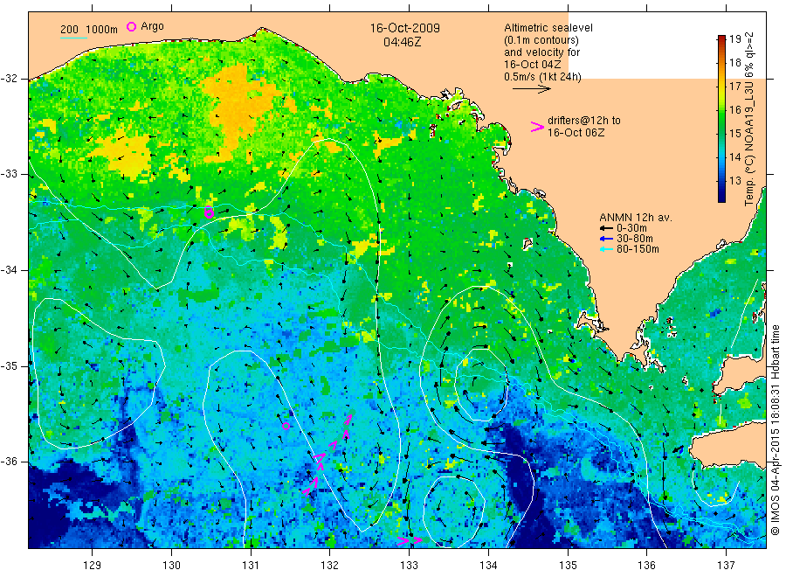
Task: Click the Argo float marker near 130.5E
Action: click(209, 212)
